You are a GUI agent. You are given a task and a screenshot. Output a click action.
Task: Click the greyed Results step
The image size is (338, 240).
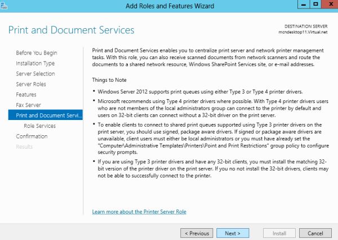point(24,147)
